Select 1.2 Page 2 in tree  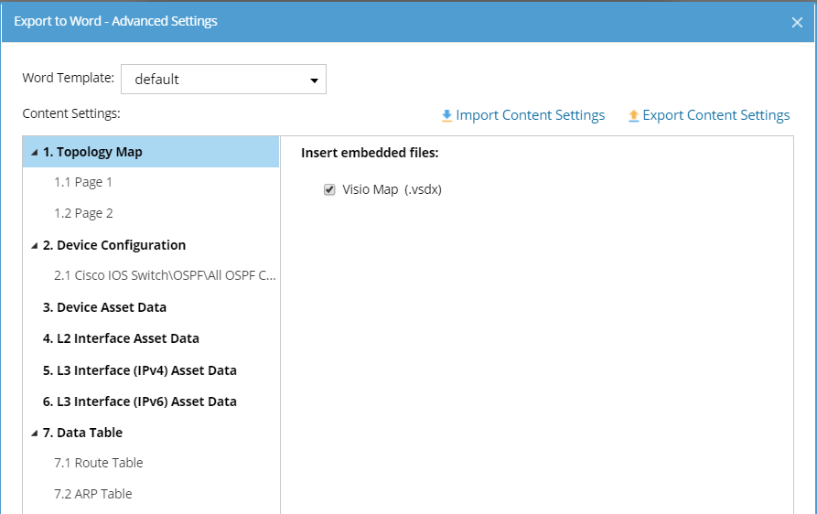83,213
